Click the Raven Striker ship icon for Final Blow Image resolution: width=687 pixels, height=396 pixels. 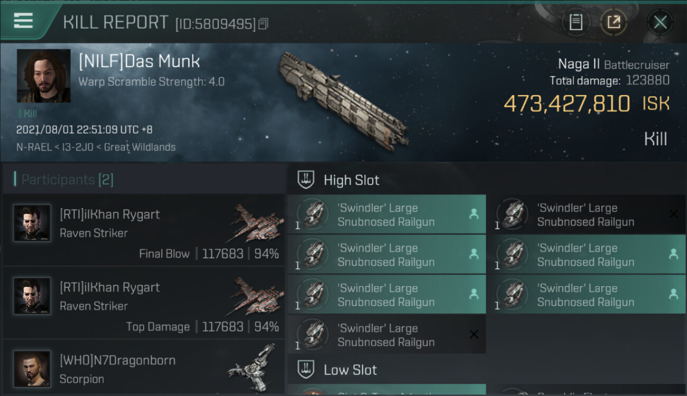257,223
